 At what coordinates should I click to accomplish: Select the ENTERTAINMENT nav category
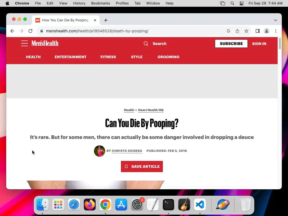click(x=71, y=57)
